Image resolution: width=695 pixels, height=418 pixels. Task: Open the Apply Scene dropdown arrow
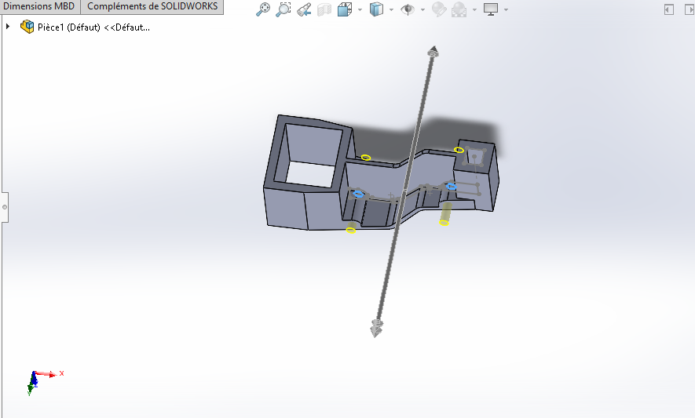coord(474,10)
